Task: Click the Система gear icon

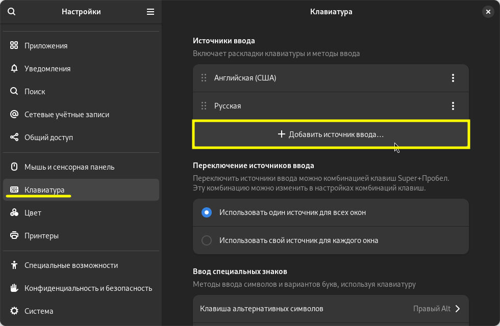Action: coord(14,311)
